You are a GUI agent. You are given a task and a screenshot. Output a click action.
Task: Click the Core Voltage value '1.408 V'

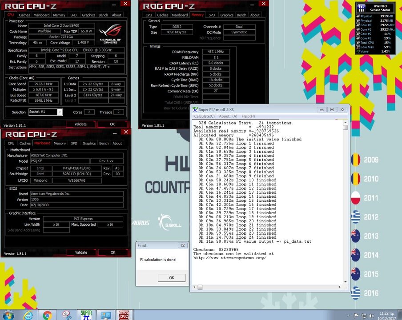click(83, 43)
